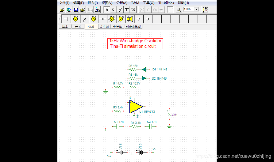Click the delete X icon
The image size is (274, 162).
point(142,10)
